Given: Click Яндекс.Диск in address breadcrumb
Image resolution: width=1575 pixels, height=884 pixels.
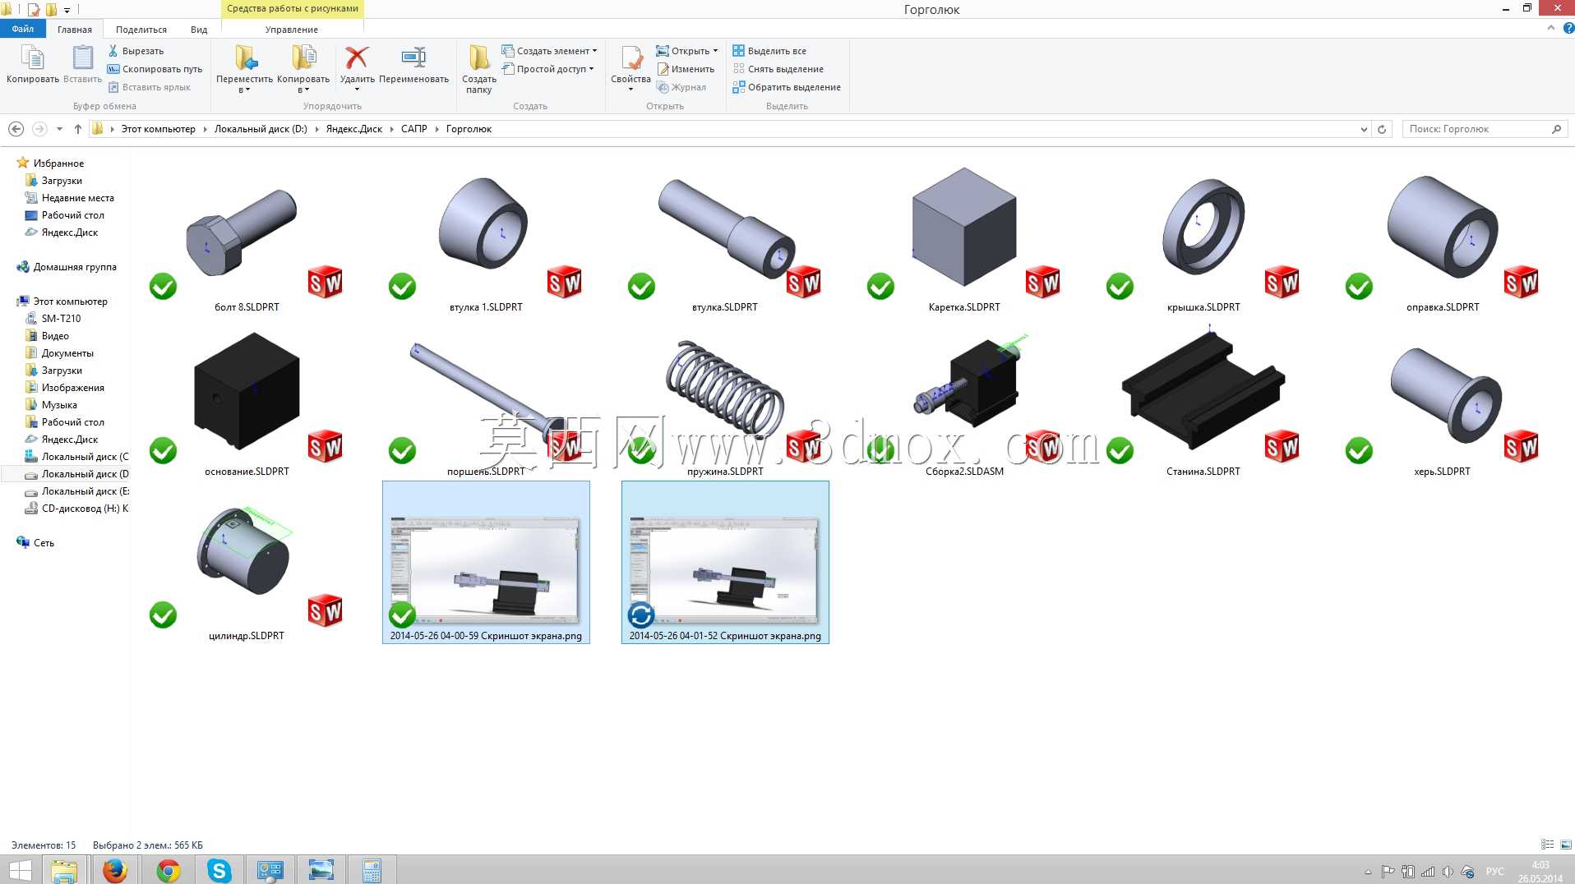Looking at the screenshot, I should click(353, 129).
